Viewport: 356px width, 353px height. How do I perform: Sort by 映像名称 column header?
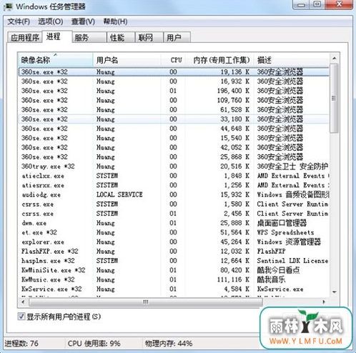[x=55, y=60]
